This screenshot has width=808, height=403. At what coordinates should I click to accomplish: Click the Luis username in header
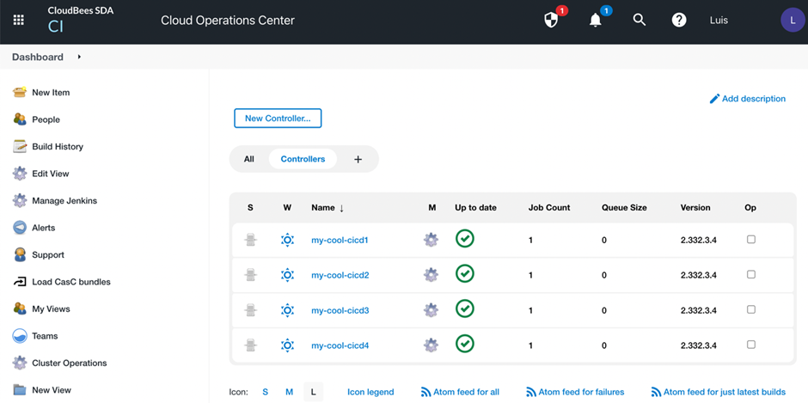[x=719, y=21]
